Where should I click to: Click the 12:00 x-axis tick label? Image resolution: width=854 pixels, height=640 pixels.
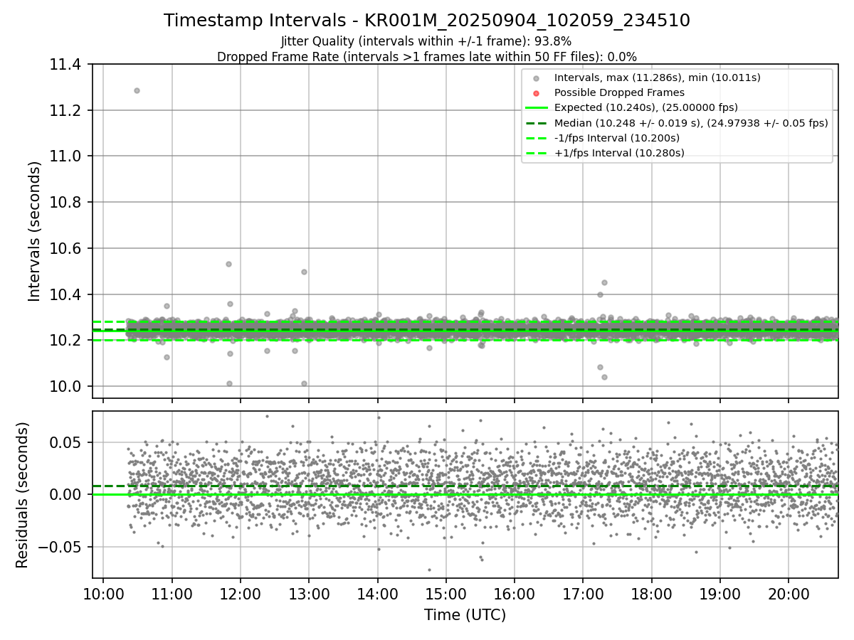(x=240, y=594)
